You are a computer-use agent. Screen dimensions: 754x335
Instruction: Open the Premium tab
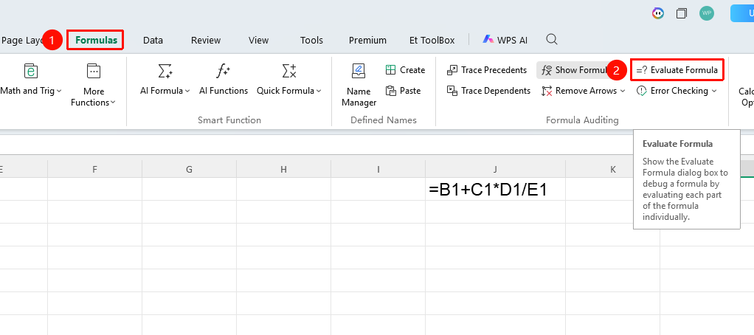click(x=368, y=41)
